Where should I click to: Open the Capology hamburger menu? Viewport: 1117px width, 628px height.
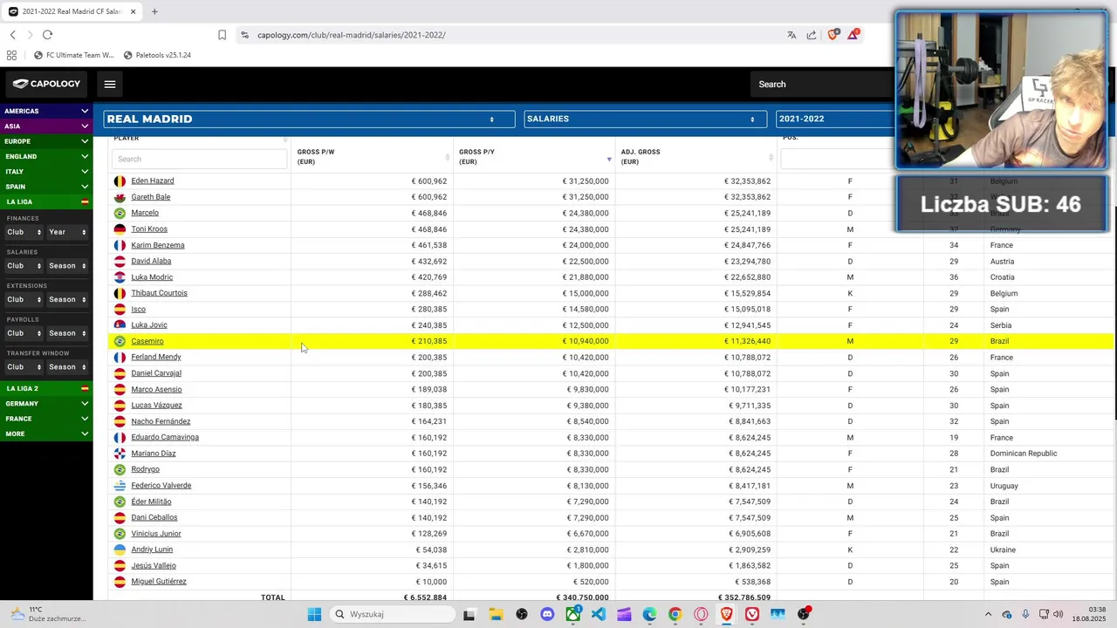point(110,84)
